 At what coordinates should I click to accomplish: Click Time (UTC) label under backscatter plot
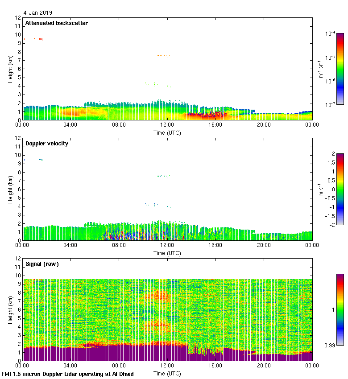(x=167, y=132)
